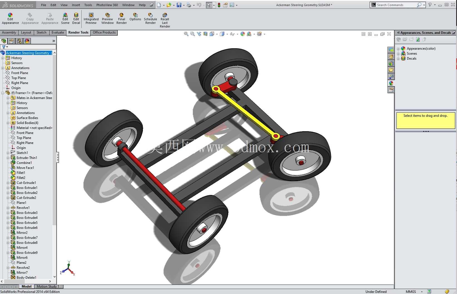Open View Palette task pane tab
457x294 pixels.
click(391, 77)
